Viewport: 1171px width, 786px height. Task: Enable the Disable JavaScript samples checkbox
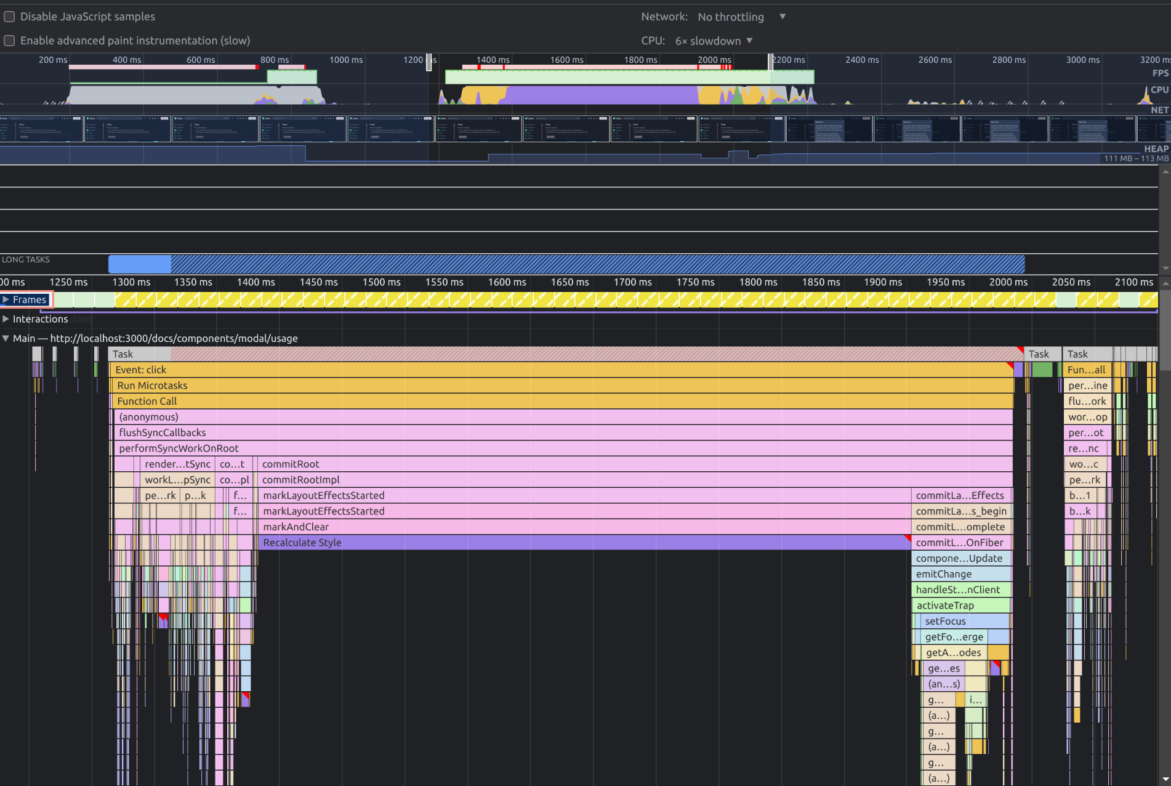tap(9, 17)
